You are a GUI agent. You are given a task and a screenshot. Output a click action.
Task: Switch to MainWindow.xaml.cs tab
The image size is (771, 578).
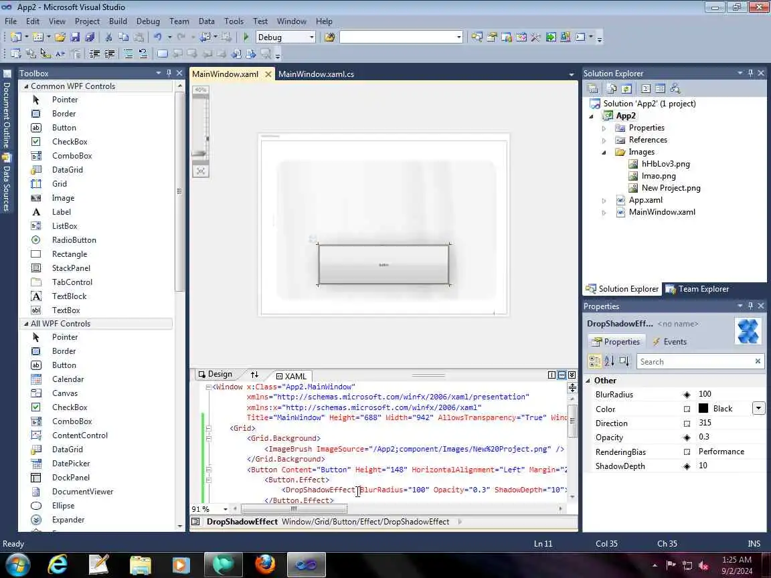pyautogui.click(x=316, y=74)
